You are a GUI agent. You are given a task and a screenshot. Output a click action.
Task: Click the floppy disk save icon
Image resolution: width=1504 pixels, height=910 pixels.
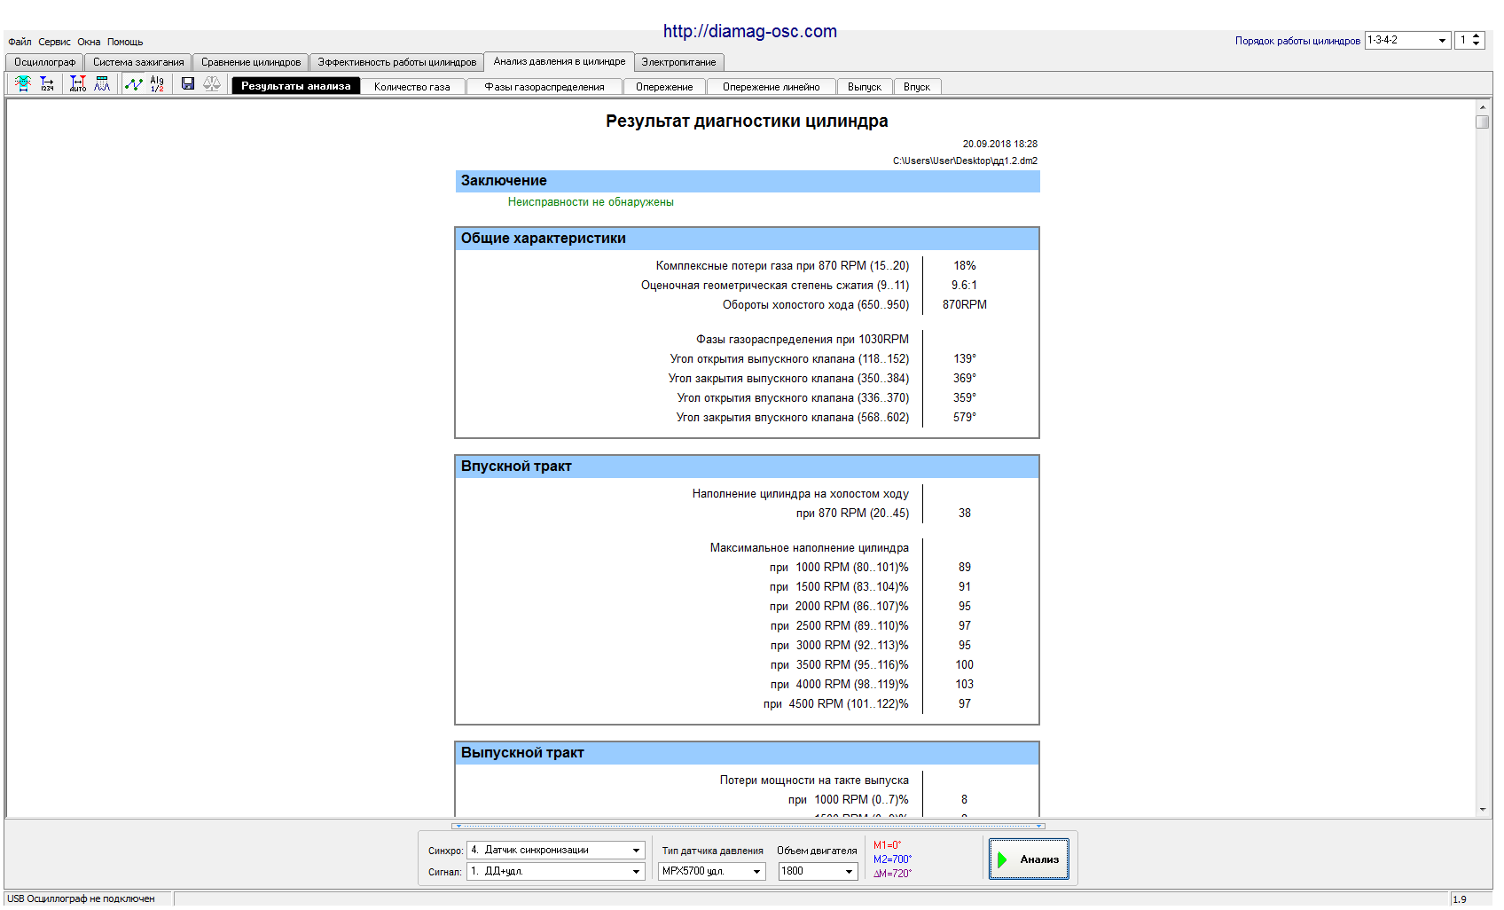pos(188,83)
